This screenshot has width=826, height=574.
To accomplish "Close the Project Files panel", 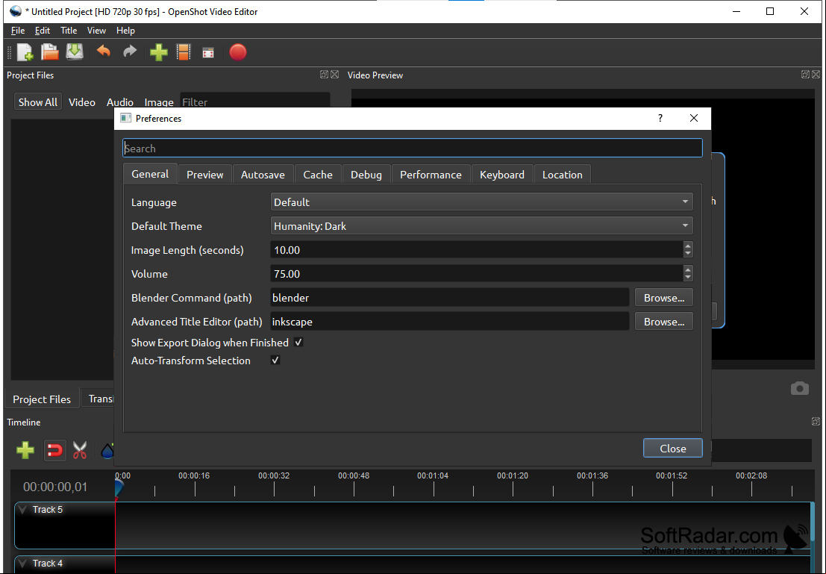I will (x=334, y=75).
